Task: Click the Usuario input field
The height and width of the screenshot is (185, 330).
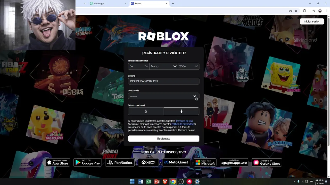Action: [163, 81]
